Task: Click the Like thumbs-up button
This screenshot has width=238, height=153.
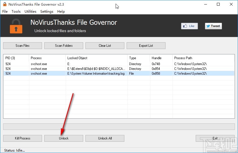Action: (189, 26)
